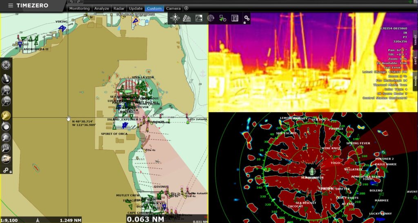
Task: Select ANDROMEDA II vessel label on chart
Action: [36, 49]
